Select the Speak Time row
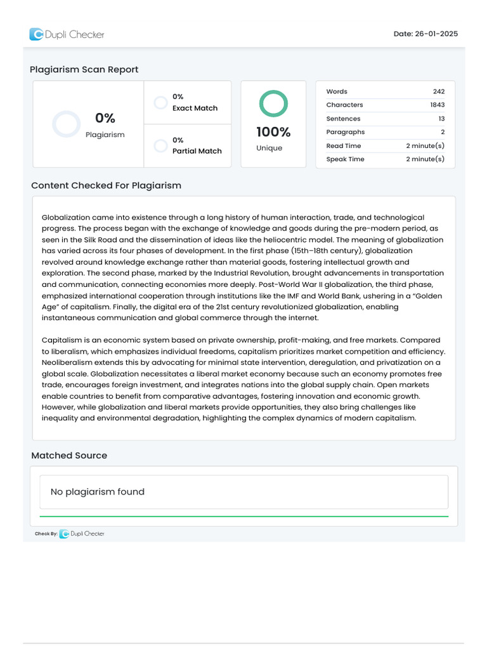 (385, 159)
